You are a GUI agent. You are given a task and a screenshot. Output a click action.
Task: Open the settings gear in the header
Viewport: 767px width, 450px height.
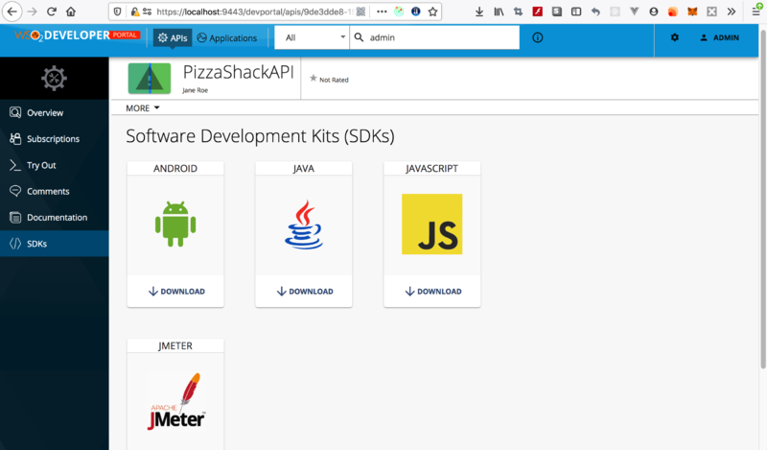click(x=675, y=37)
